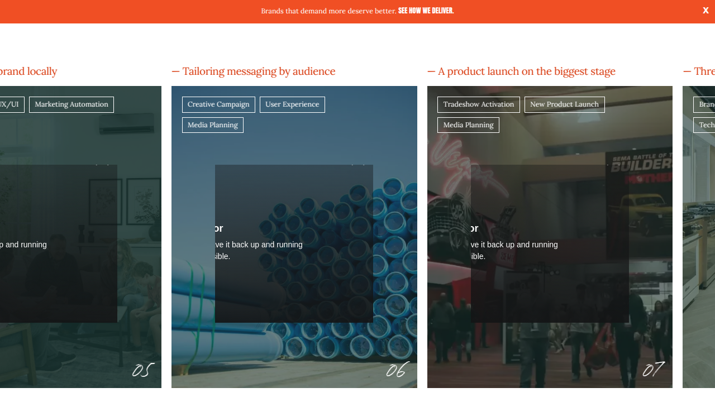The image size is (715, 402).
Task: Select the New Product Launch tag
Action: (x=564, y=104)
